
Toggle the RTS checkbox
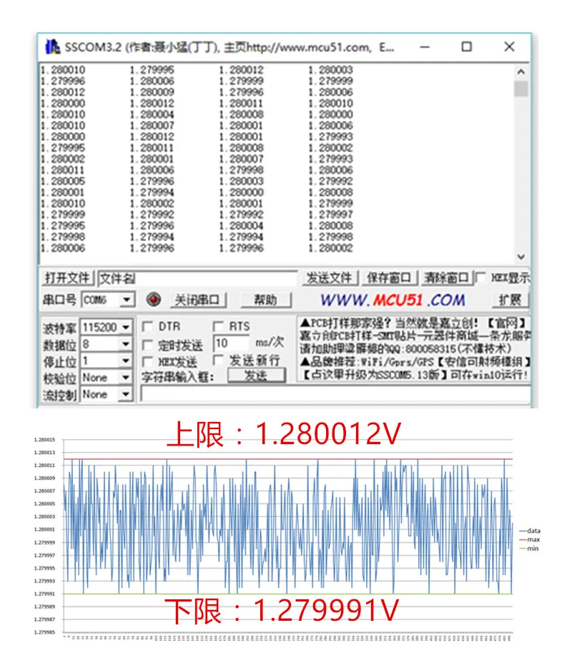click(218, 327)
